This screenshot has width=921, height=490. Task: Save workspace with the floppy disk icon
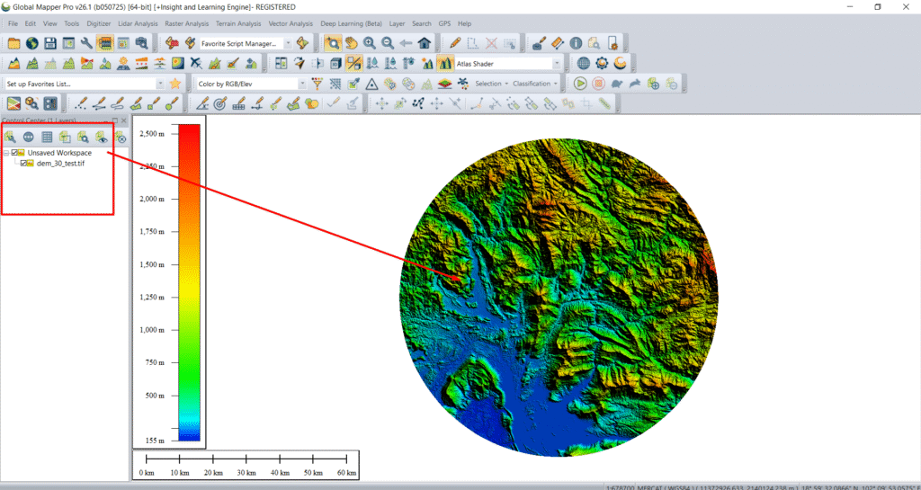click(x=50, y=43)
